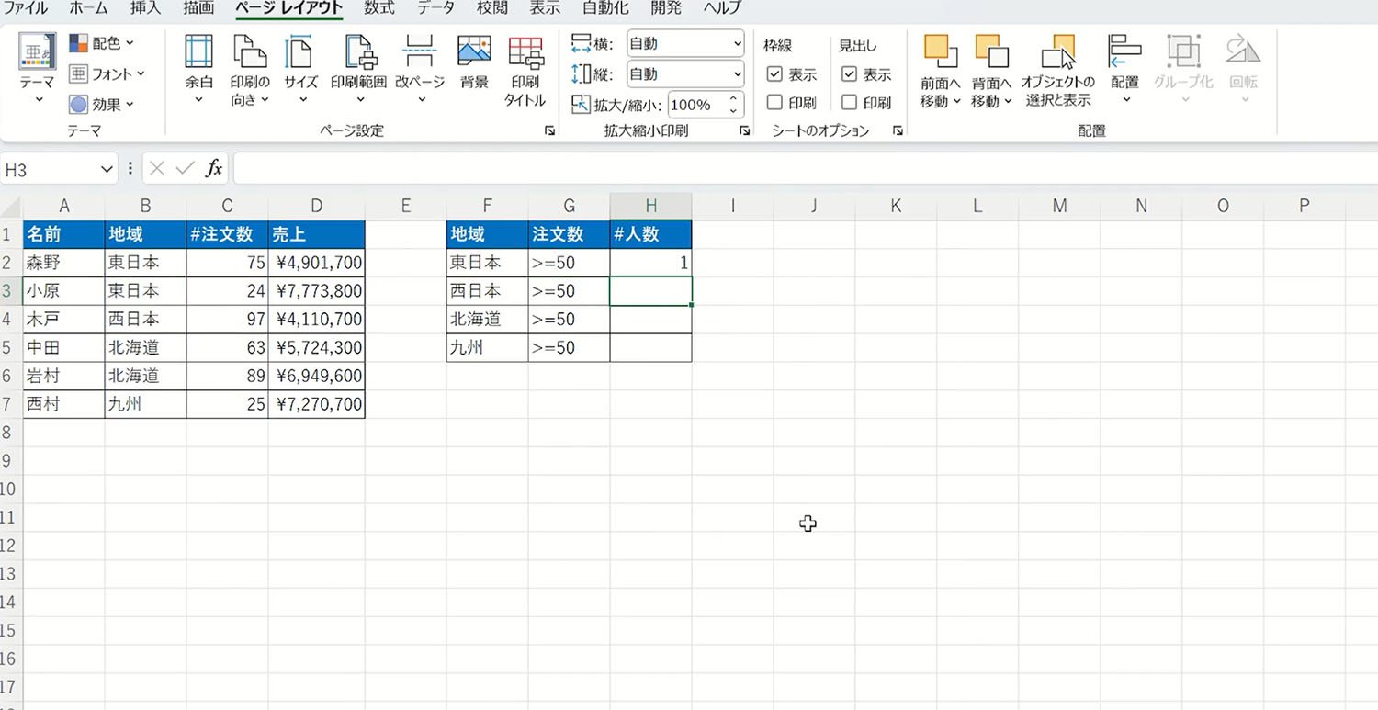Click the #人数 header cell
The width and height of the screenshot is (1378, 710).
650,234
